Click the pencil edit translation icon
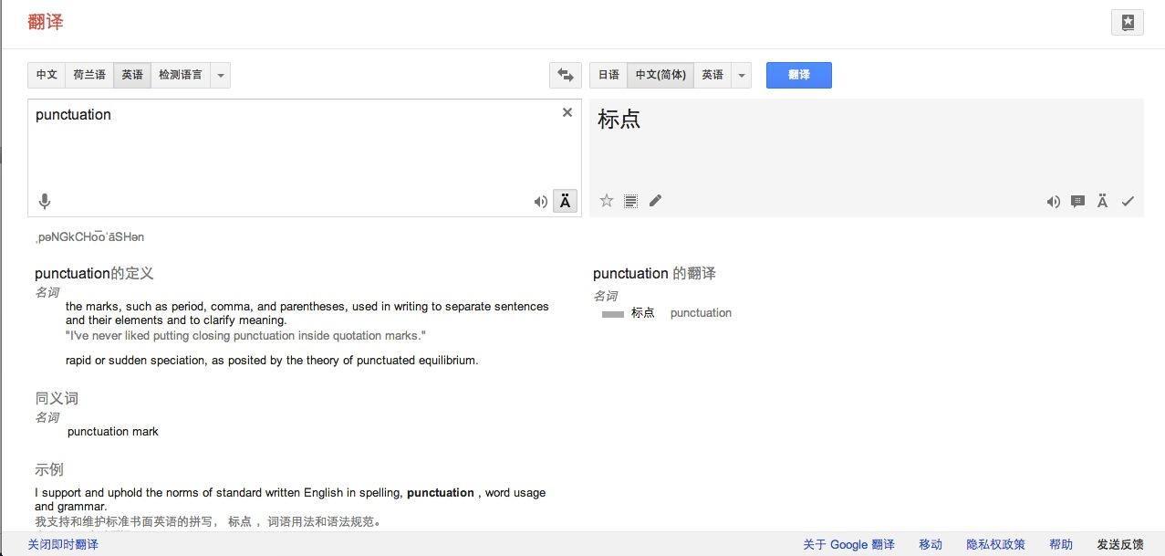This screenshot has height=556, width=1165. (x=655, y=201)
